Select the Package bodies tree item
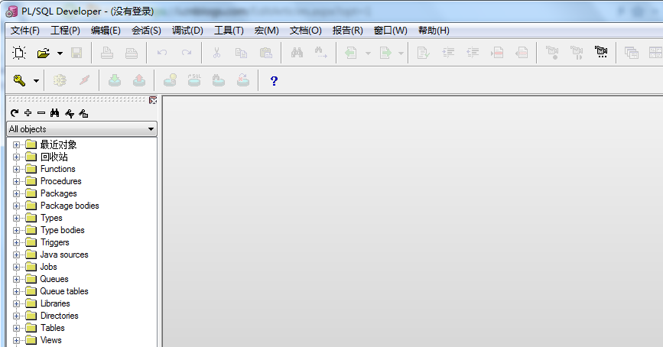 coord(70,206)
